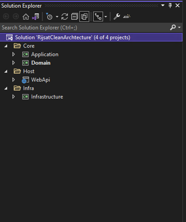Open the pending changes filter dropdown arrow
The height and width of the screenshot is (222, 186).
[57, 17]
